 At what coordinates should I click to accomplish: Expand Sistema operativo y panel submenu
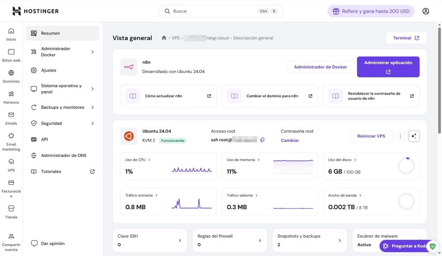[x=92, y=89]
